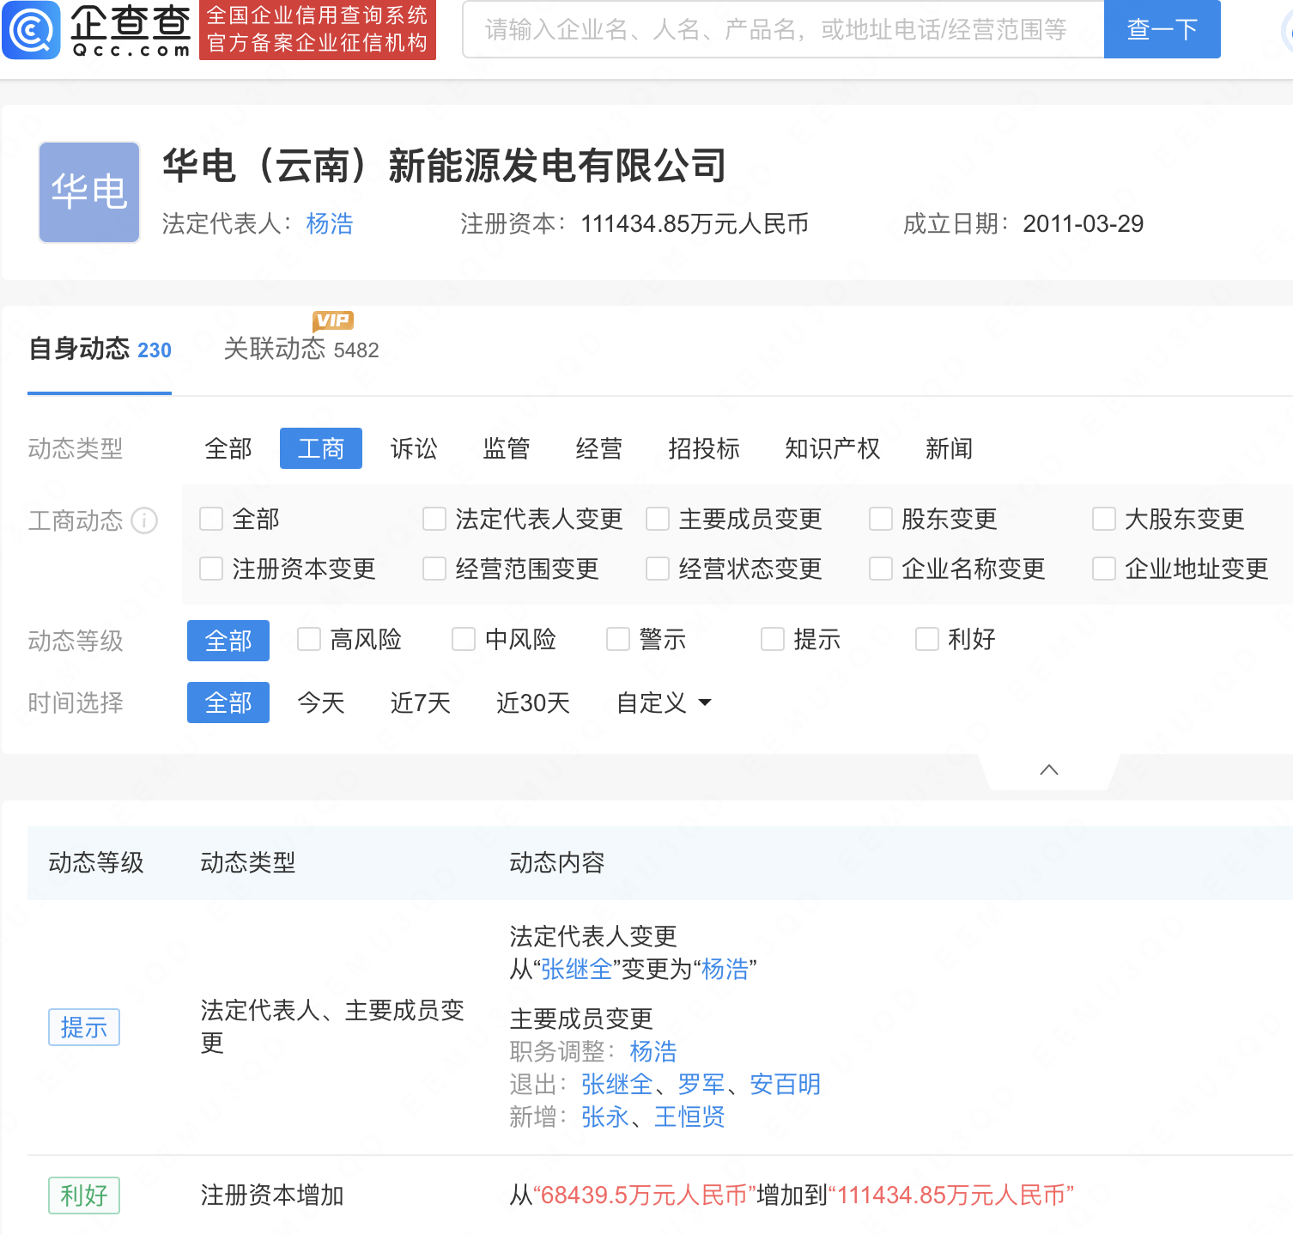Check the 大股东变更 checkbox
Image resolution: width=1293 pixels, height=1235 pixels.
click(x=1104, y=519)
